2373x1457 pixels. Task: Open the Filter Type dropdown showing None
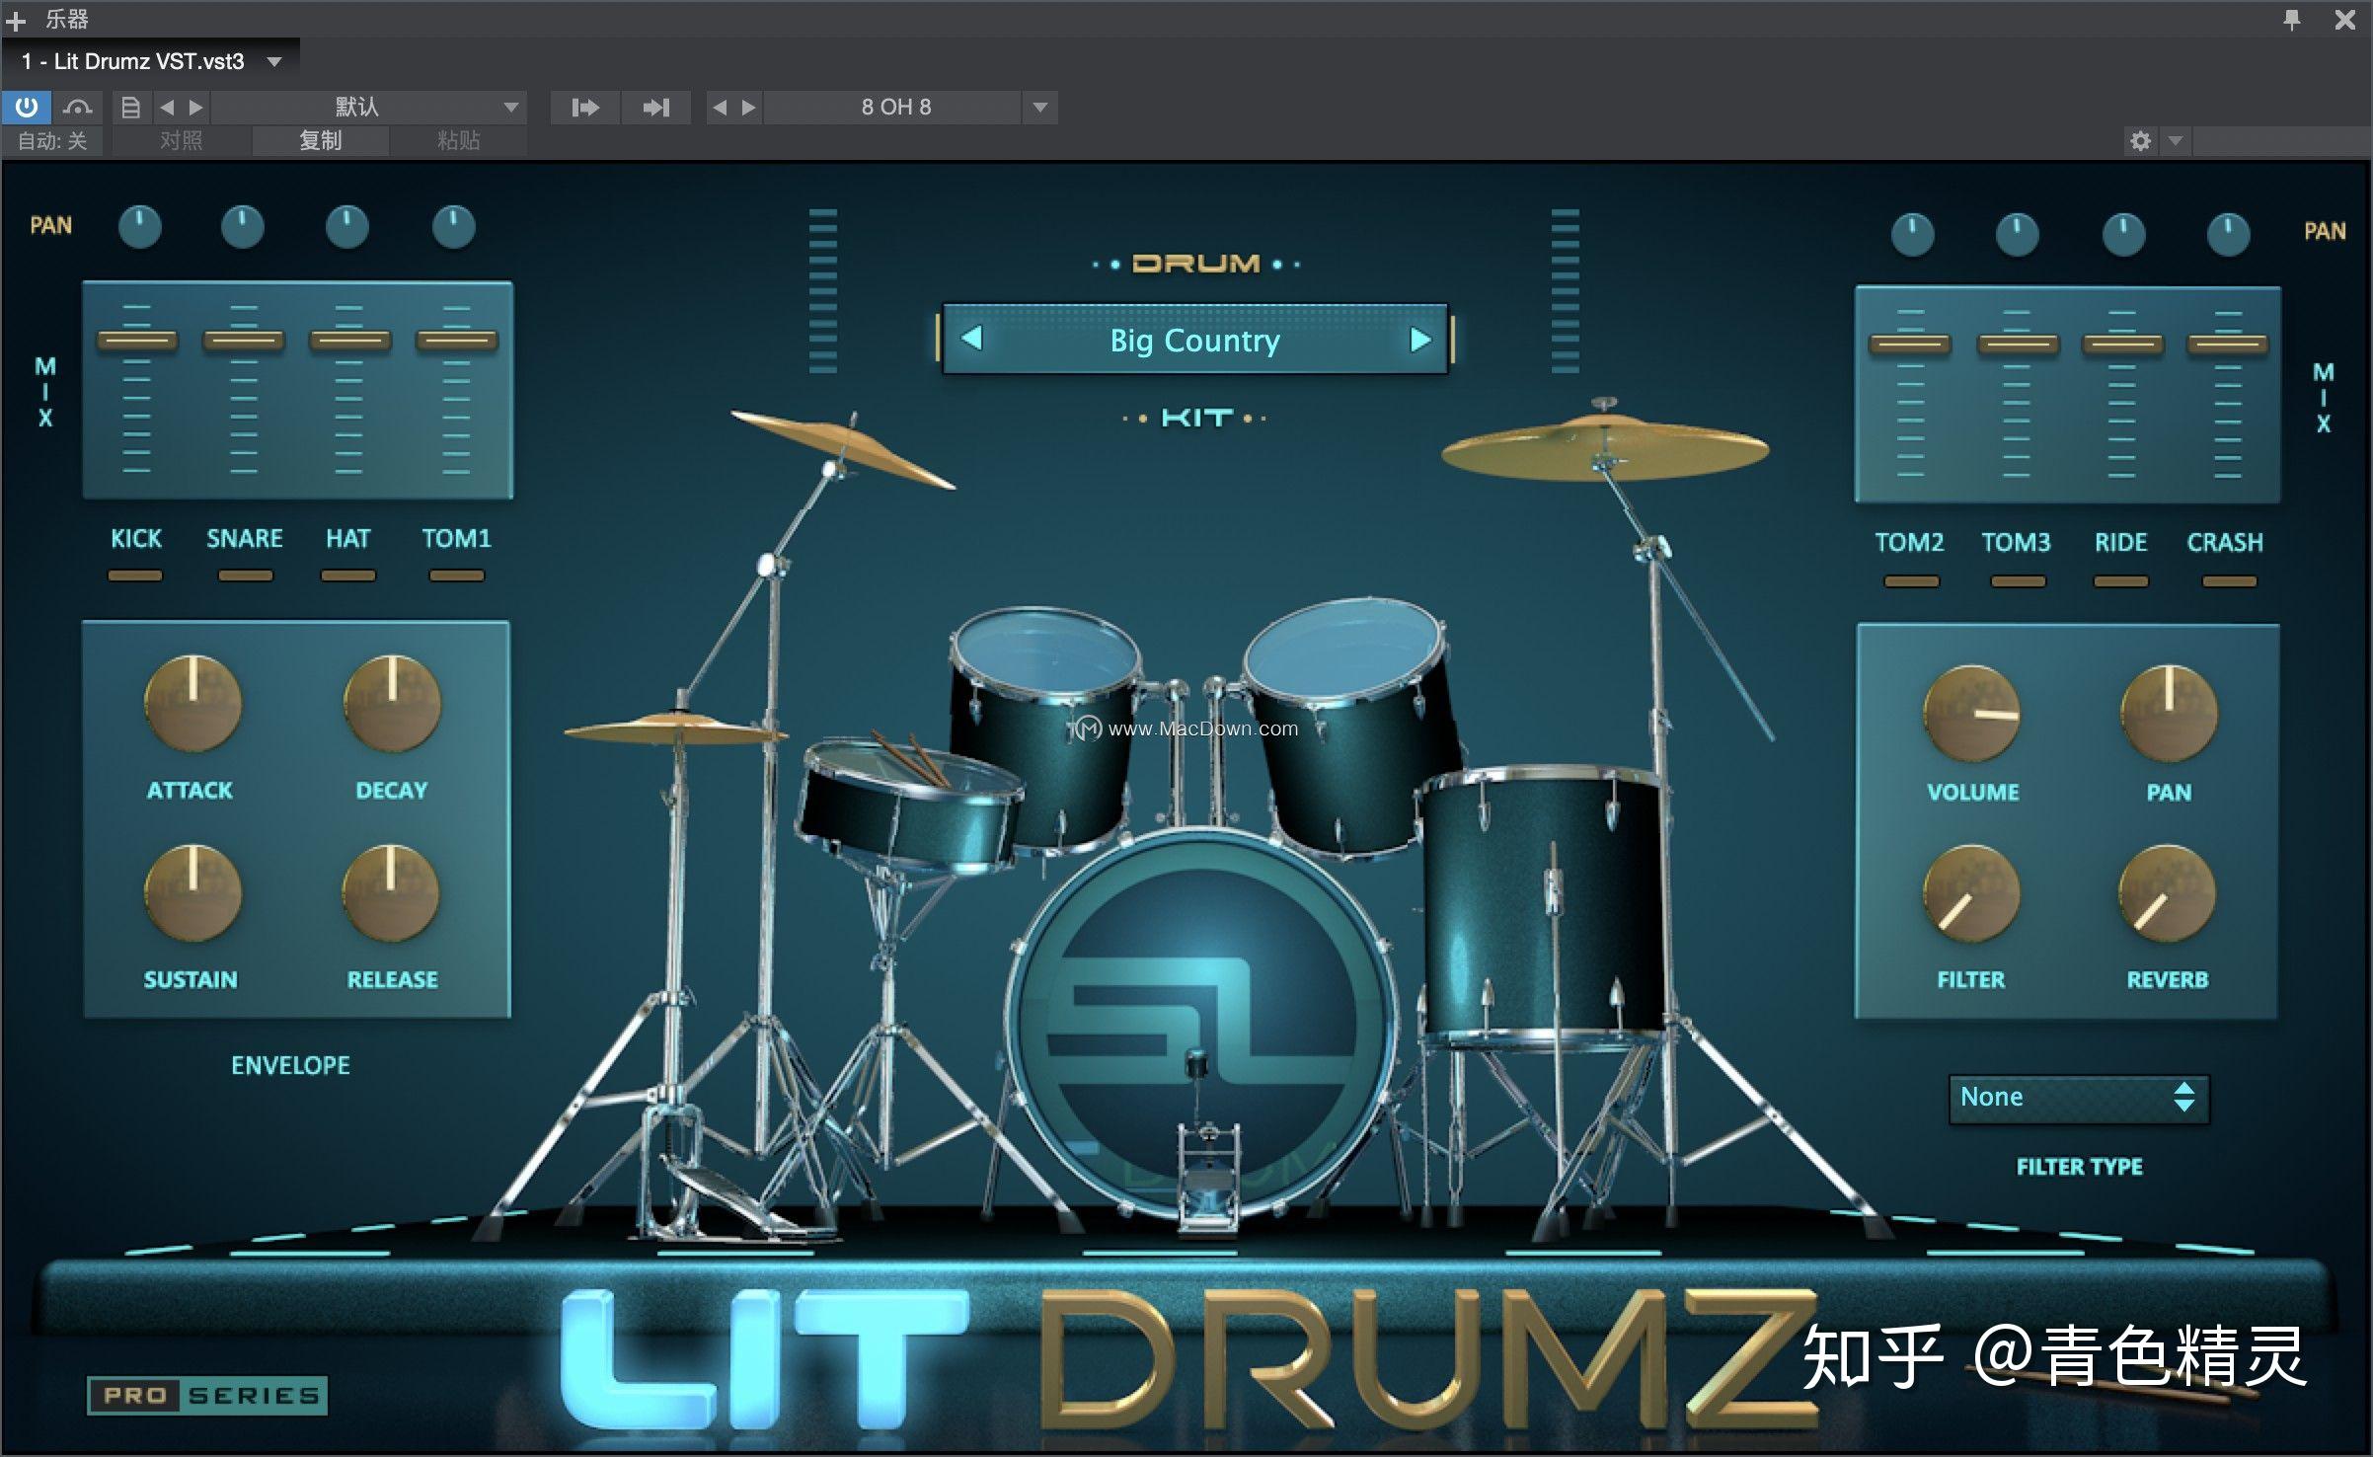pyautogui.click(x=2078, y=1097)
